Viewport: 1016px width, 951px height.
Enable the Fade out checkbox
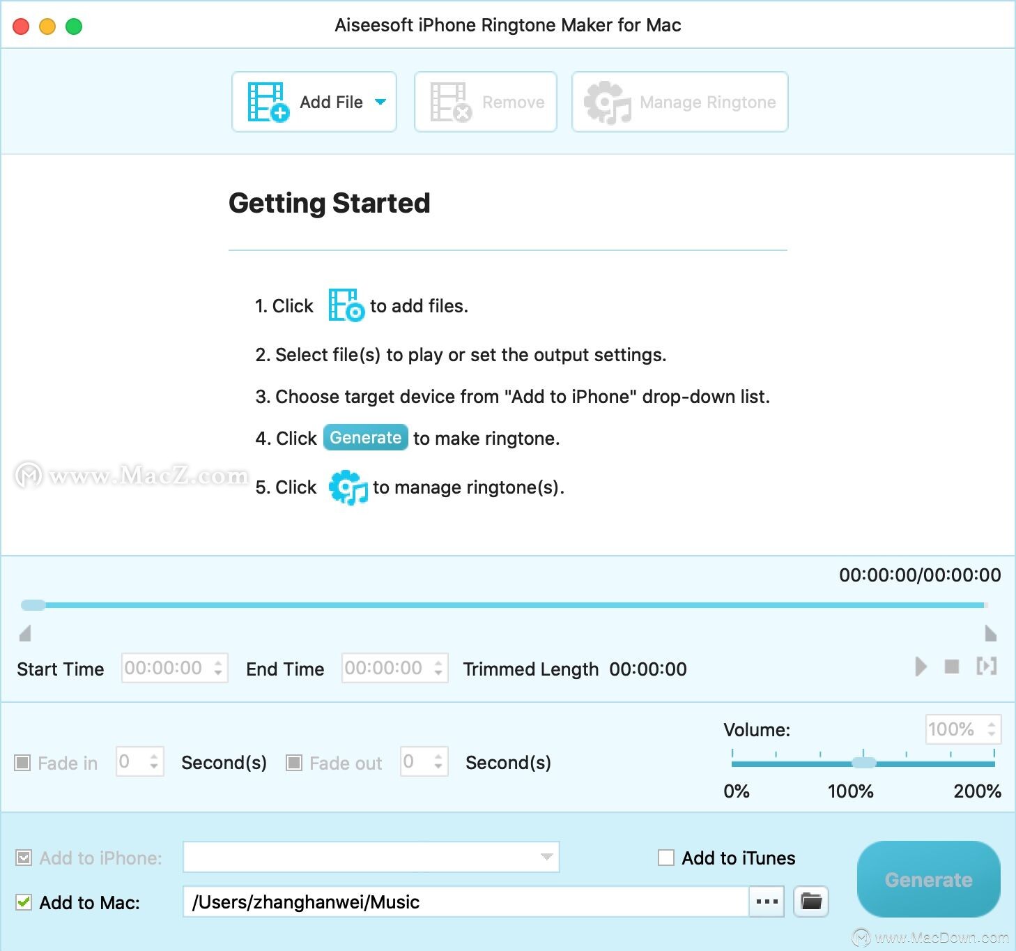[x=294, y=763]
